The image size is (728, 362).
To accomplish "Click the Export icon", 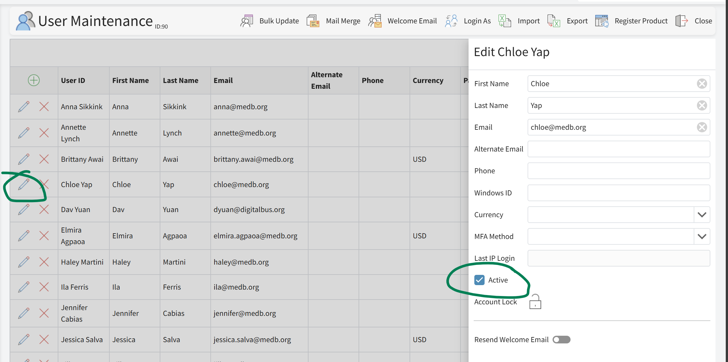I will pyautogui.click(x=554, y=21).
